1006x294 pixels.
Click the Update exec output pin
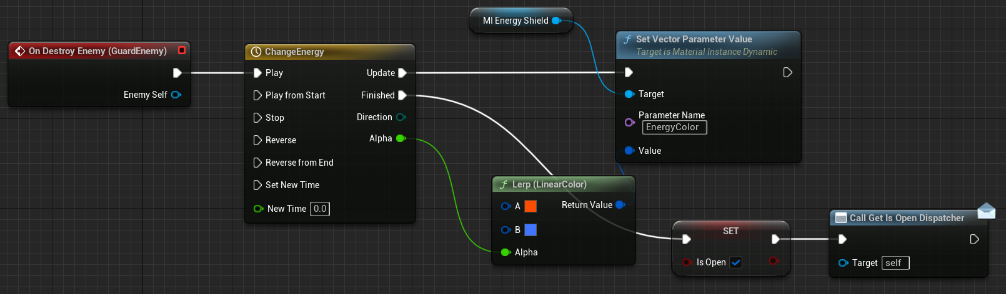(x=402, y=73)
